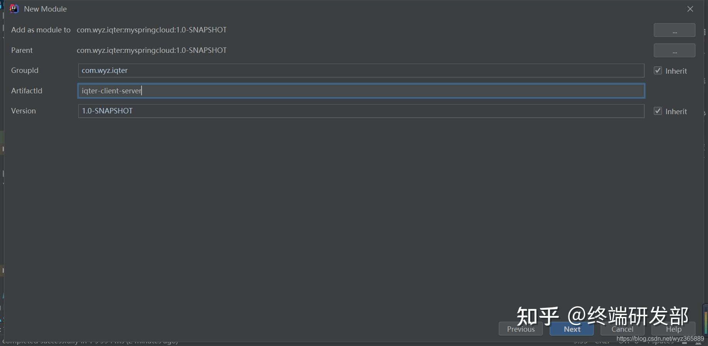This screenshot has width=708, height=346.
Task: Click the IntelliJ IDEA logo in title bar
Action: 14,9
